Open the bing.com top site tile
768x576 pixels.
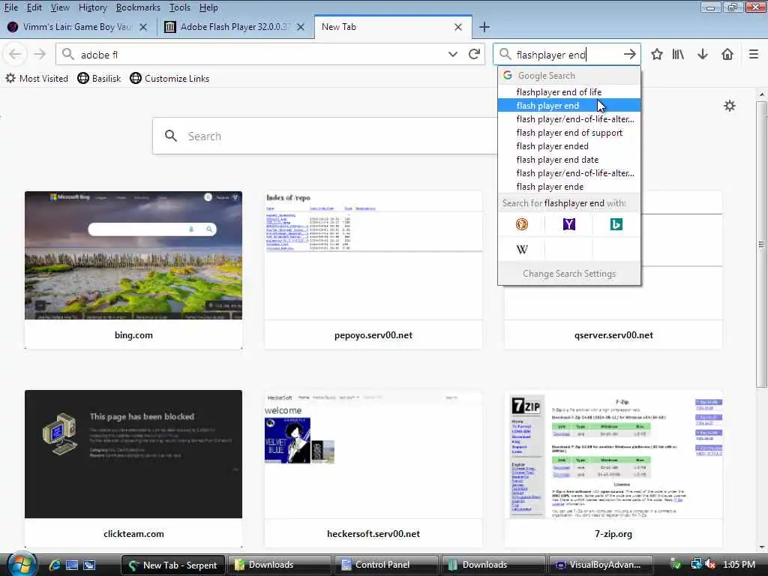(133, 270)
